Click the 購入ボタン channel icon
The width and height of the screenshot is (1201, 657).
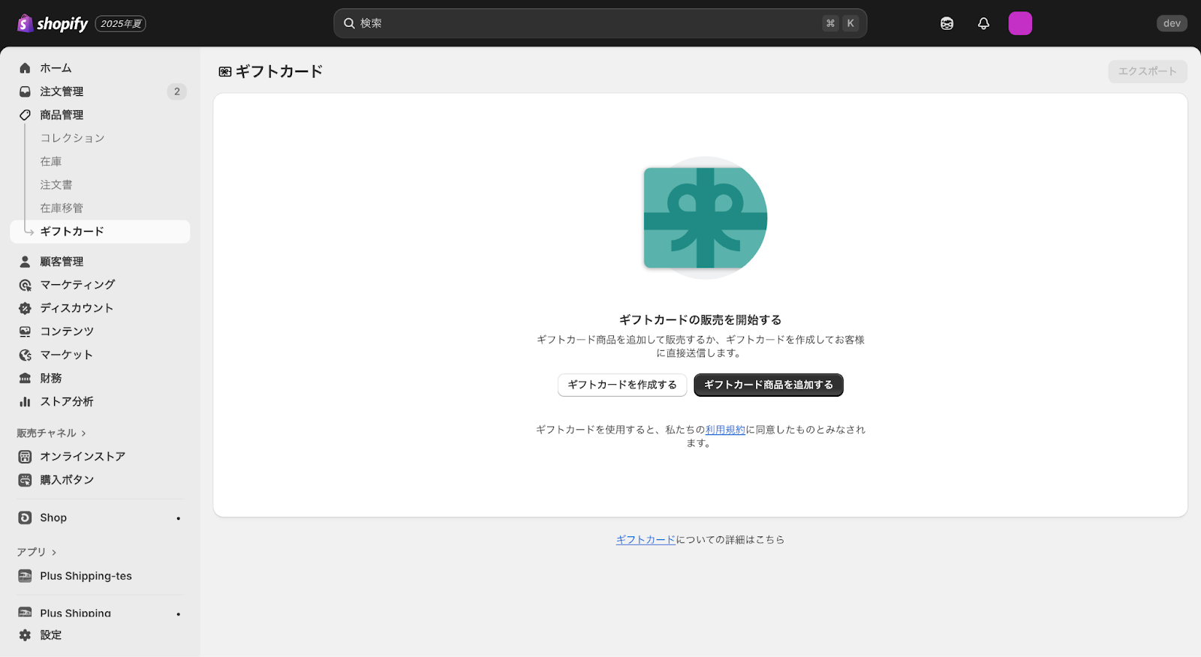25,480
